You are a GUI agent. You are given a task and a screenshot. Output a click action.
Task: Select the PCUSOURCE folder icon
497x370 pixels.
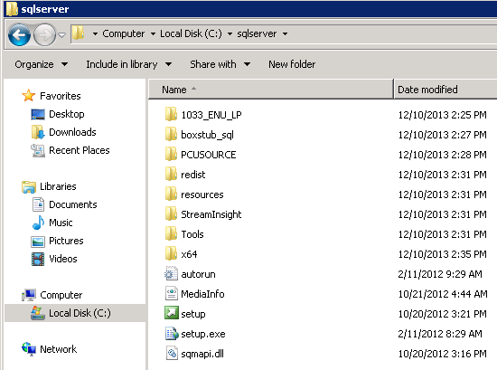click(x=171, y=154)
